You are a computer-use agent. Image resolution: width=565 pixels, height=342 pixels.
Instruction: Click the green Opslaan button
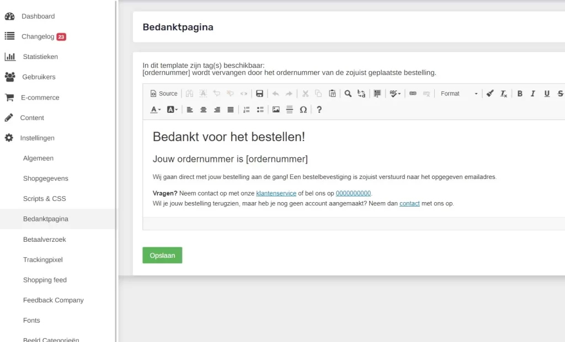[162, 255]
